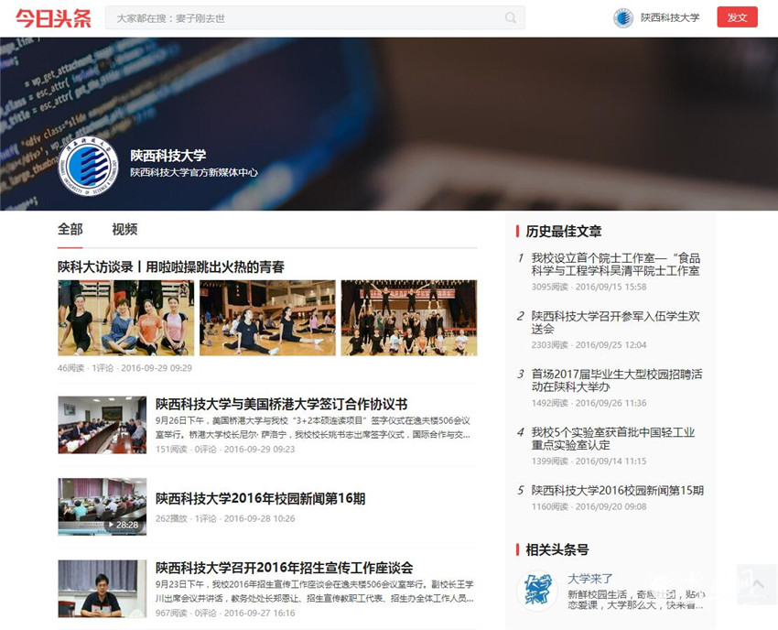Click the search magnifier icon
778x630 pixels.
tap(511, 18)
